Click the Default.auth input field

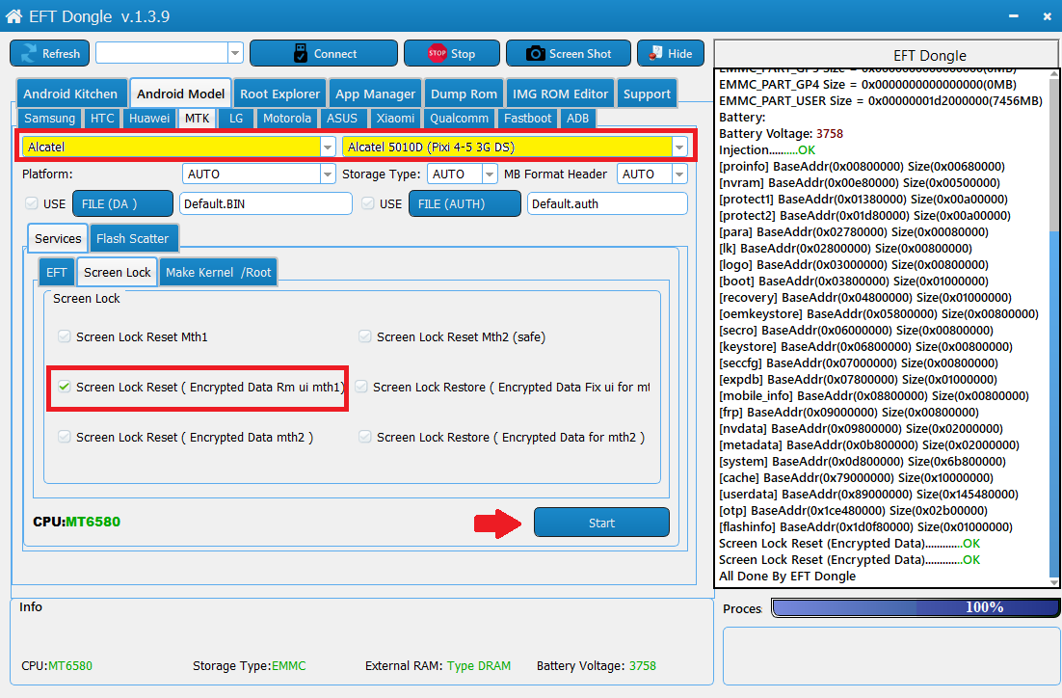pos(607,203)
